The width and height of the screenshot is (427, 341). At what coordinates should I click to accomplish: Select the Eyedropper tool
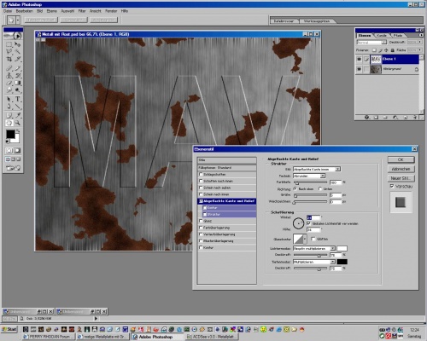pos(18,115)
